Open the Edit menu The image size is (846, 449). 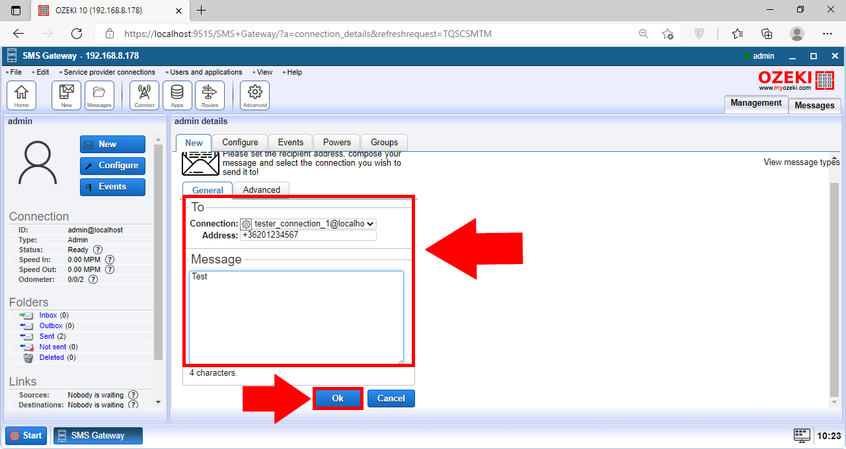[43, 72]
